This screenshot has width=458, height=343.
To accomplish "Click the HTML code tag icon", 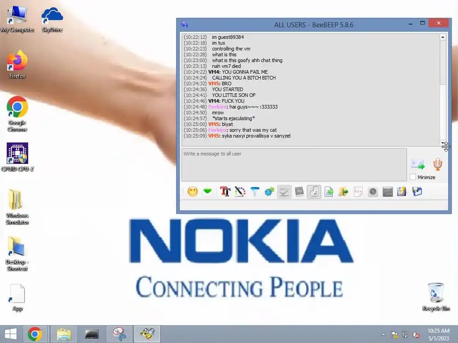I will point(358,192).
